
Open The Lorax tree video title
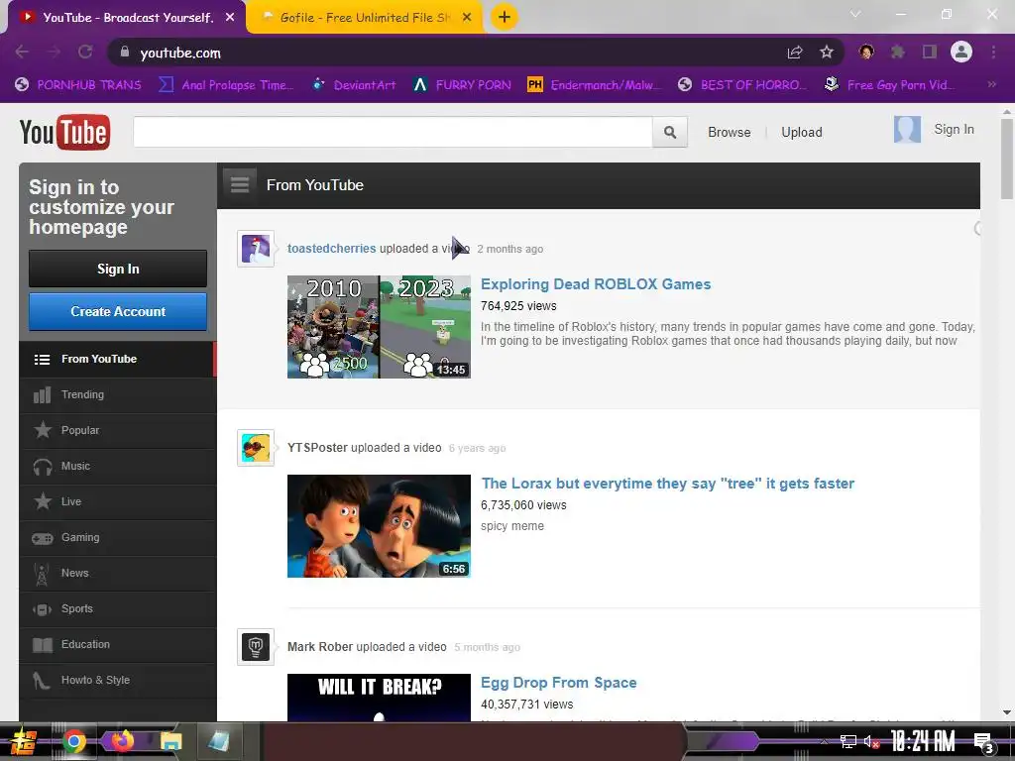pyautogui.click(x=667, y=484)
